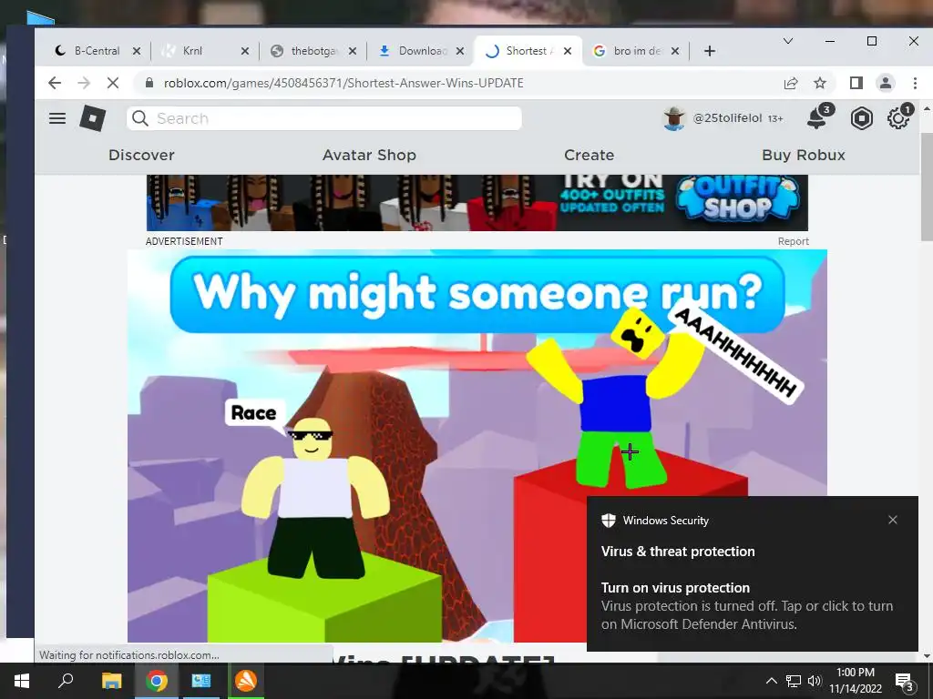Close the thebotga tab
The image size is (933, 699).
(x=353, y=51)
